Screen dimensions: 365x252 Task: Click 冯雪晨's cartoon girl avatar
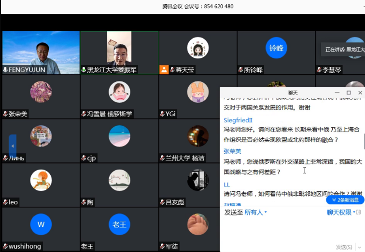coord(119,92)
